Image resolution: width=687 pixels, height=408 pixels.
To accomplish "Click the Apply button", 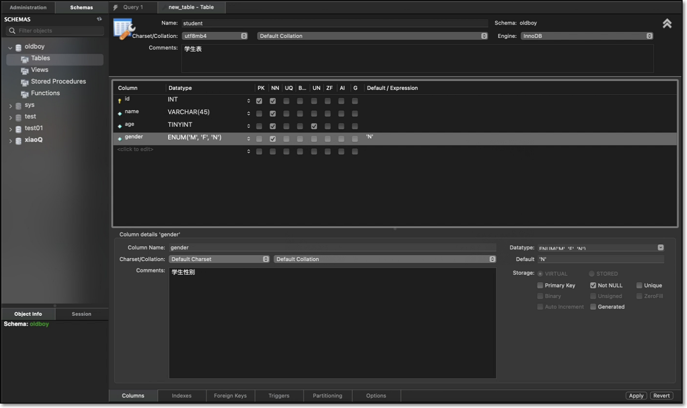I will [x=636, y=396].
